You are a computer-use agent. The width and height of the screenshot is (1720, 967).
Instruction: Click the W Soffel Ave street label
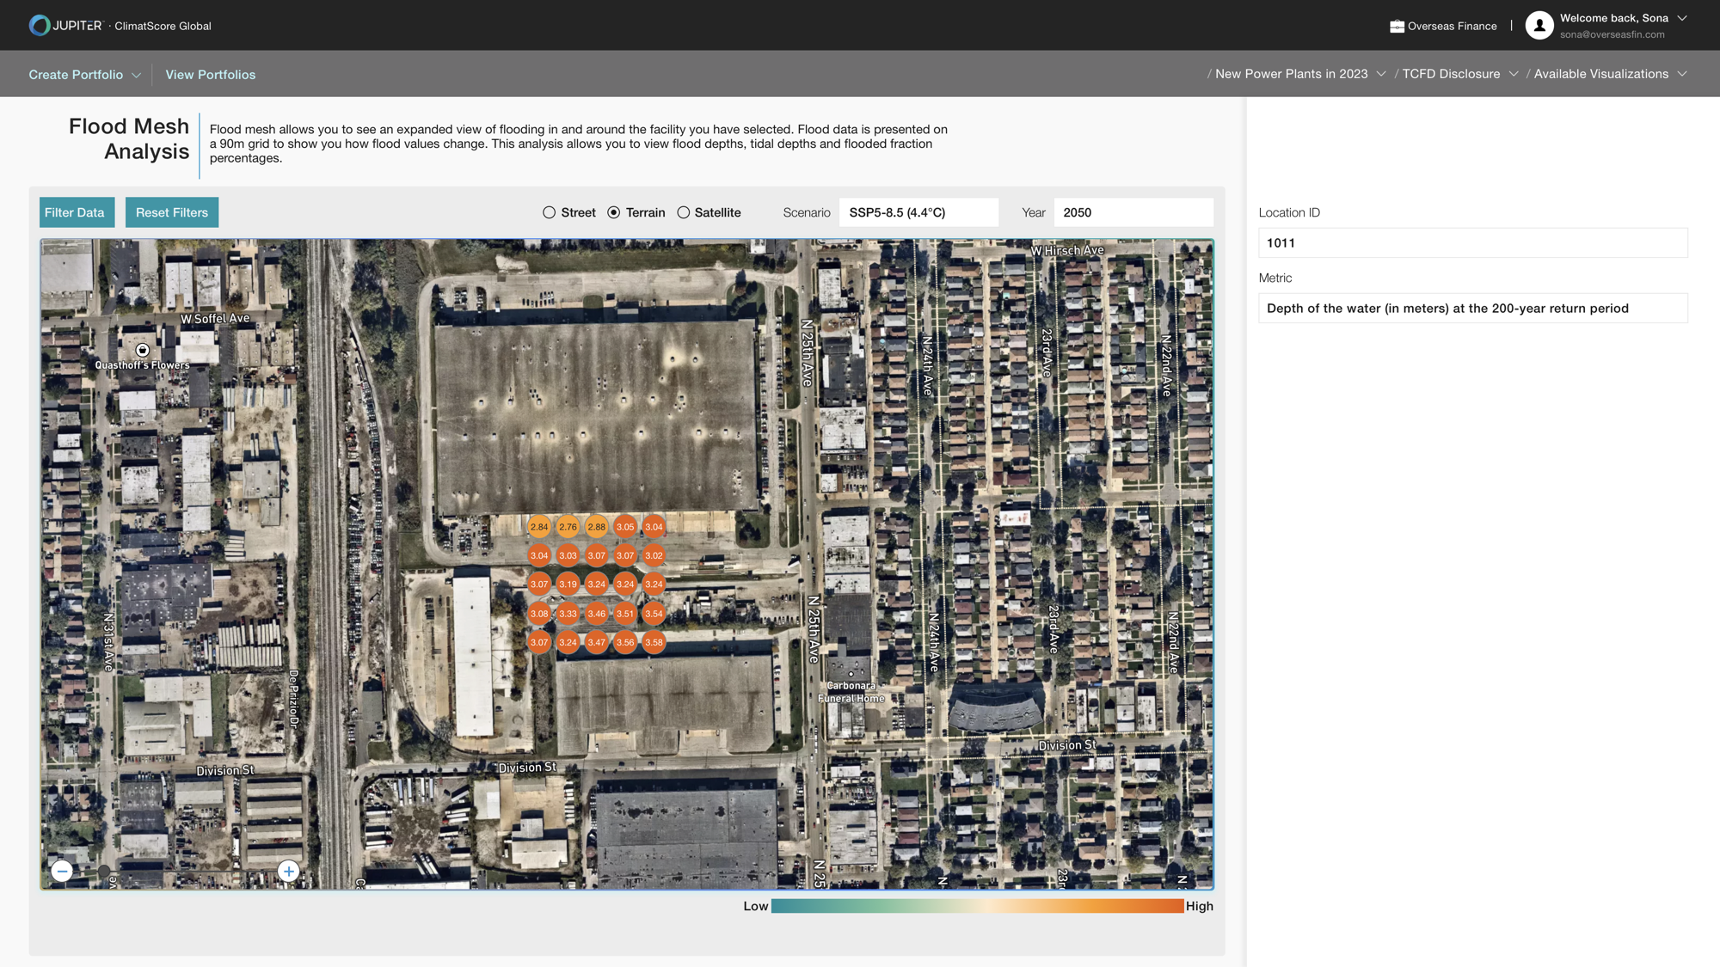pos(215,319)
